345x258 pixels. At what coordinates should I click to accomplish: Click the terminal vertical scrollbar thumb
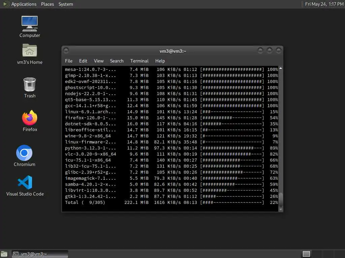[281, 199]
